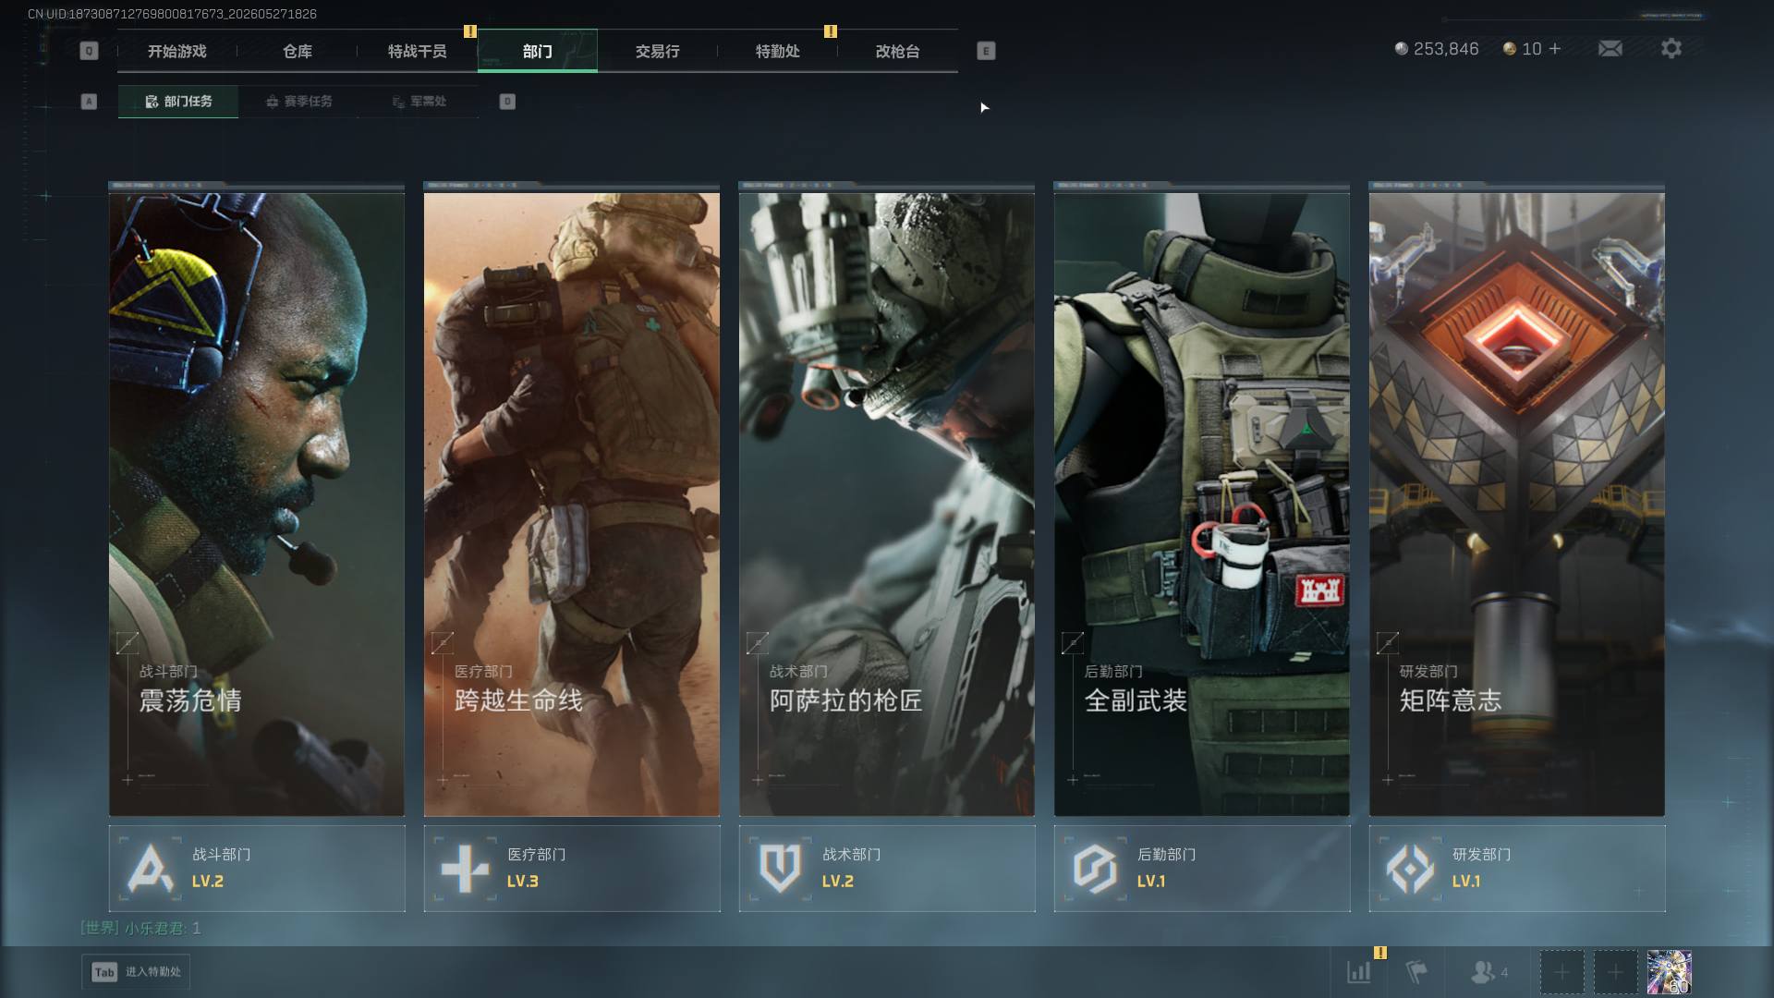The image size is (1774, 998).
Task: Select the 部门 tab
Action: (x=538, y=51)
